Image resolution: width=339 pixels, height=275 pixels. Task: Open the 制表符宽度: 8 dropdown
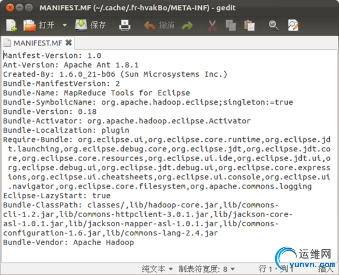point(207,269)
